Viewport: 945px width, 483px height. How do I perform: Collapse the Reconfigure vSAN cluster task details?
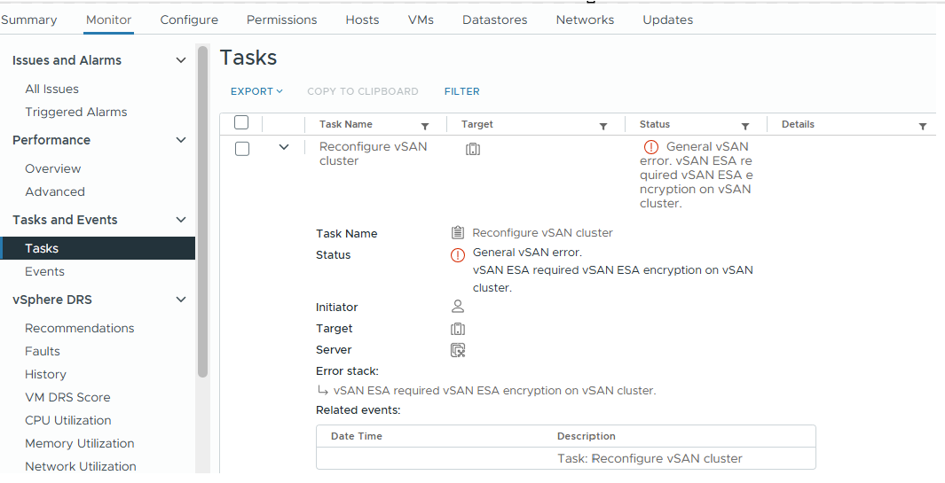click(x=284, y=147)
